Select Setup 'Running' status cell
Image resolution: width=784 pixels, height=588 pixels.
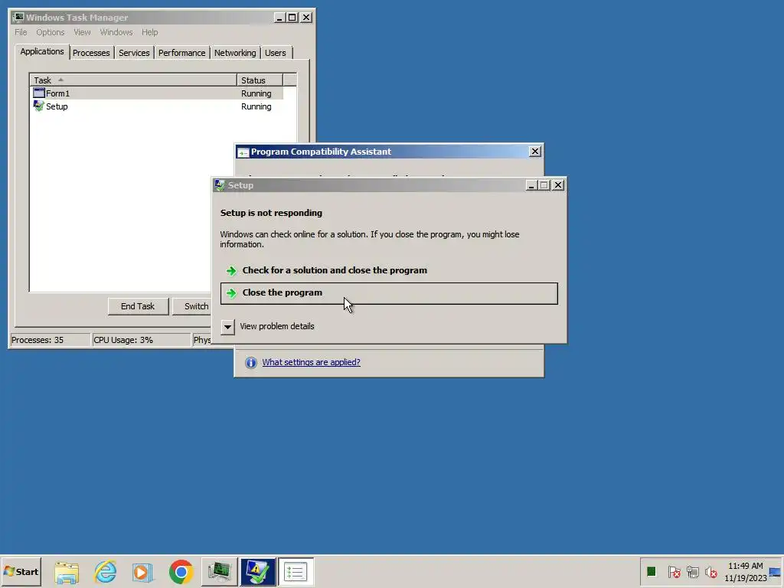(256, 106)
